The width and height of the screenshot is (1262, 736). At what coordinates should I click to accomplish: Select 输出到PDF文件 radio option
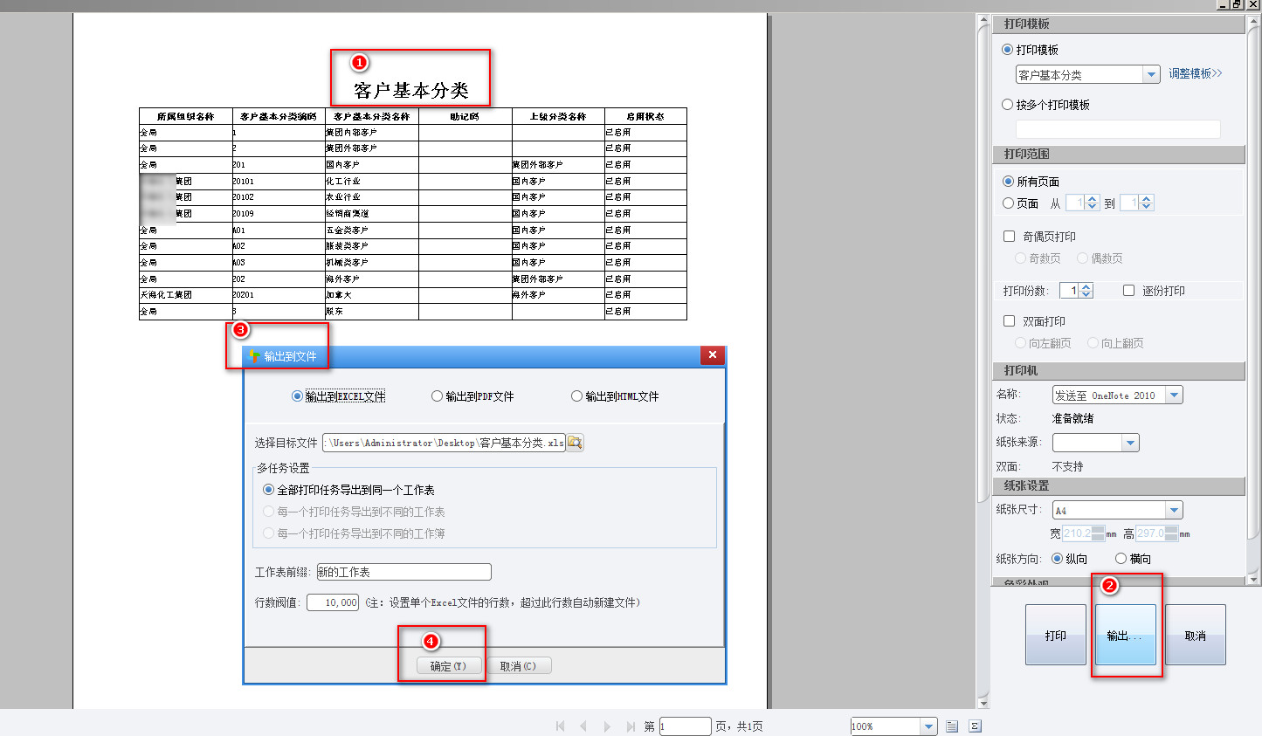pyautogui.click(x=438, y=396)
